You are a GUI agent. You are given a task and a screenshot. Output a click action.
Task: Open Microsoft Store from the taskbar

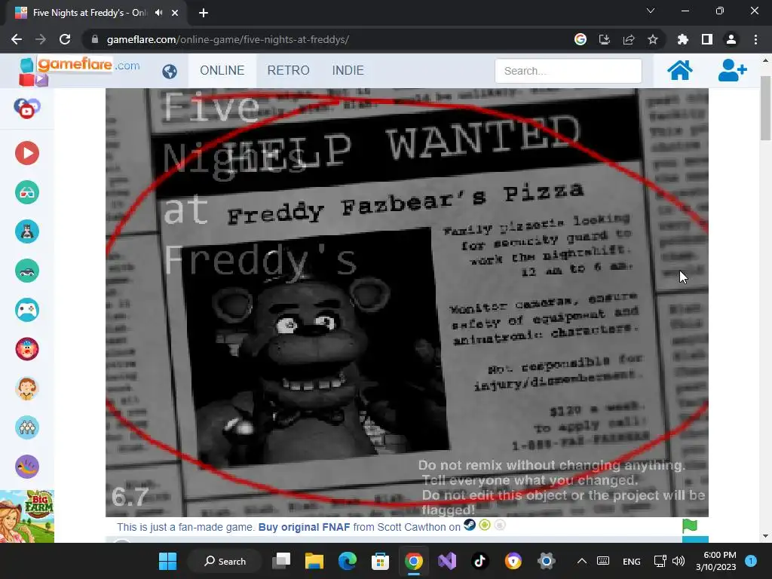[380, 561]
